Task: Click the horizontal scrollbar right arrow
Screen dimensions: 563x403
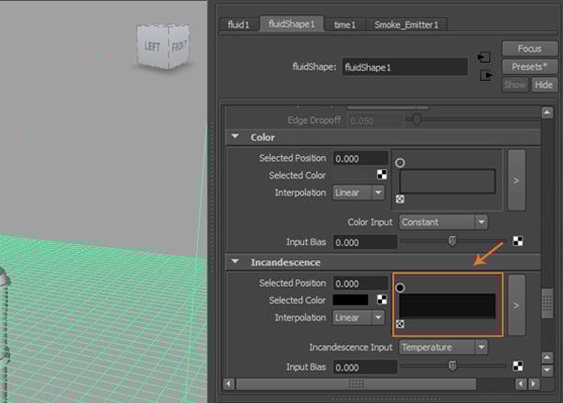Action: tap(534, 384)
